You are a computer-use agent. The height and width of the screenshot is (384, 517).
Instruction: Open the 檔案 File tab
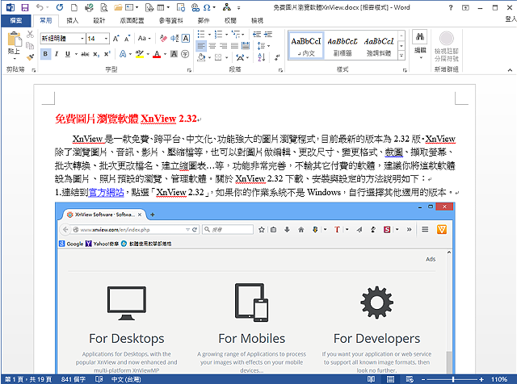pyautogui.click(x=16, y=20)
